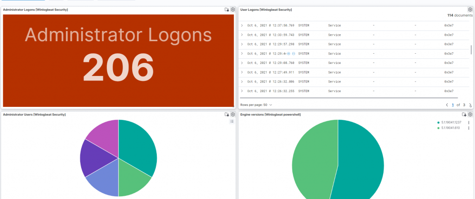
Task: Go to previous page of User Logons
Action: 447,105
